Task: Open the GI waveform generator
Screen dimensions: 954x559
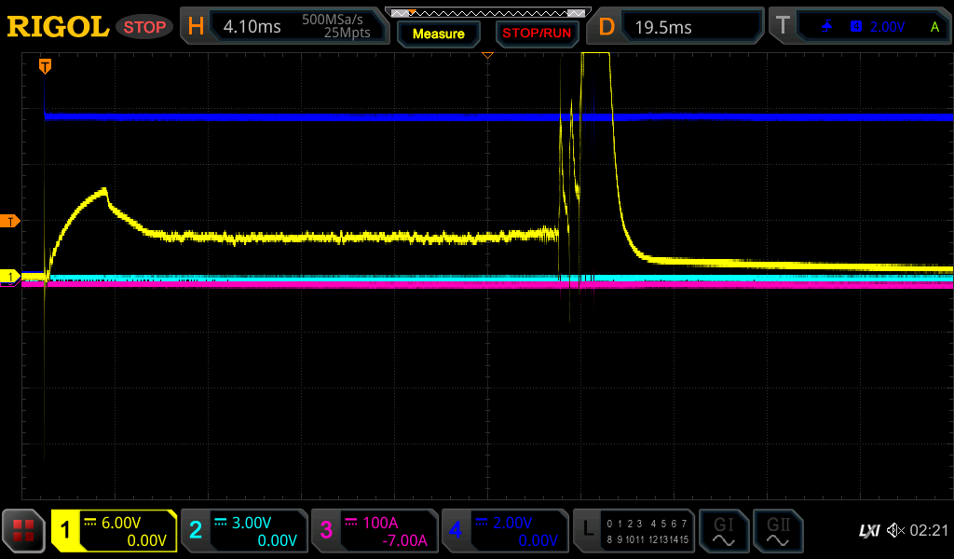Action: coord(723,531)
